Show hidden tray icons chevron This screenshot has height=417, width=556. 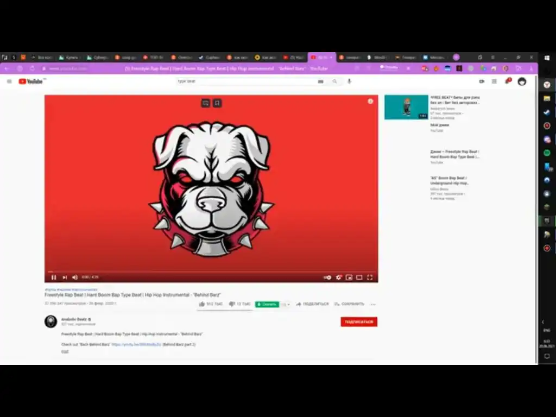pyautogui.click(x=543, y=322)
